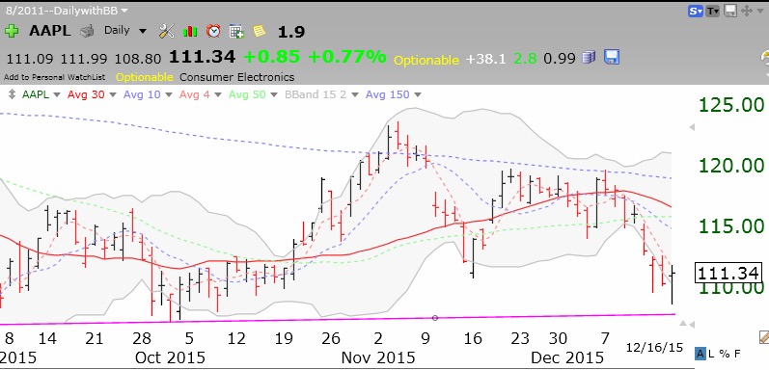This screenshot has width=769, height=370.
Task: Click the Oct 2015 time axis label
Action: click(x=170, y=357)
